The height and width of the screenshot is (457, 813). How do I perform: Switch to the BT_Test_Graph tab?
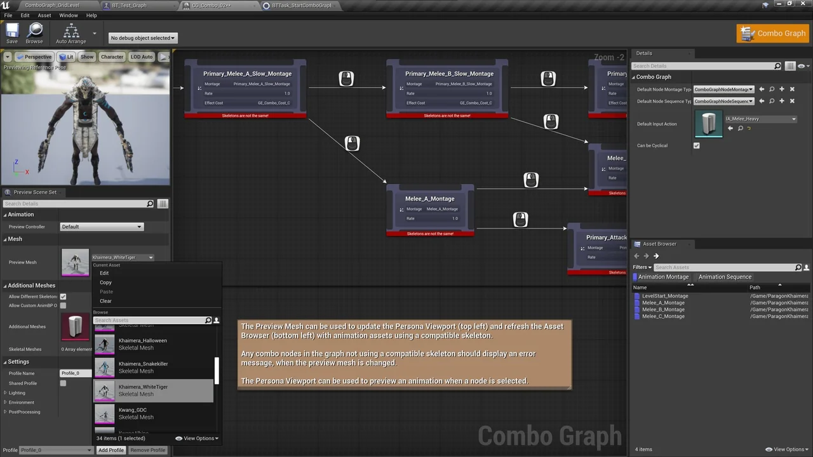(x=129, y=5)
